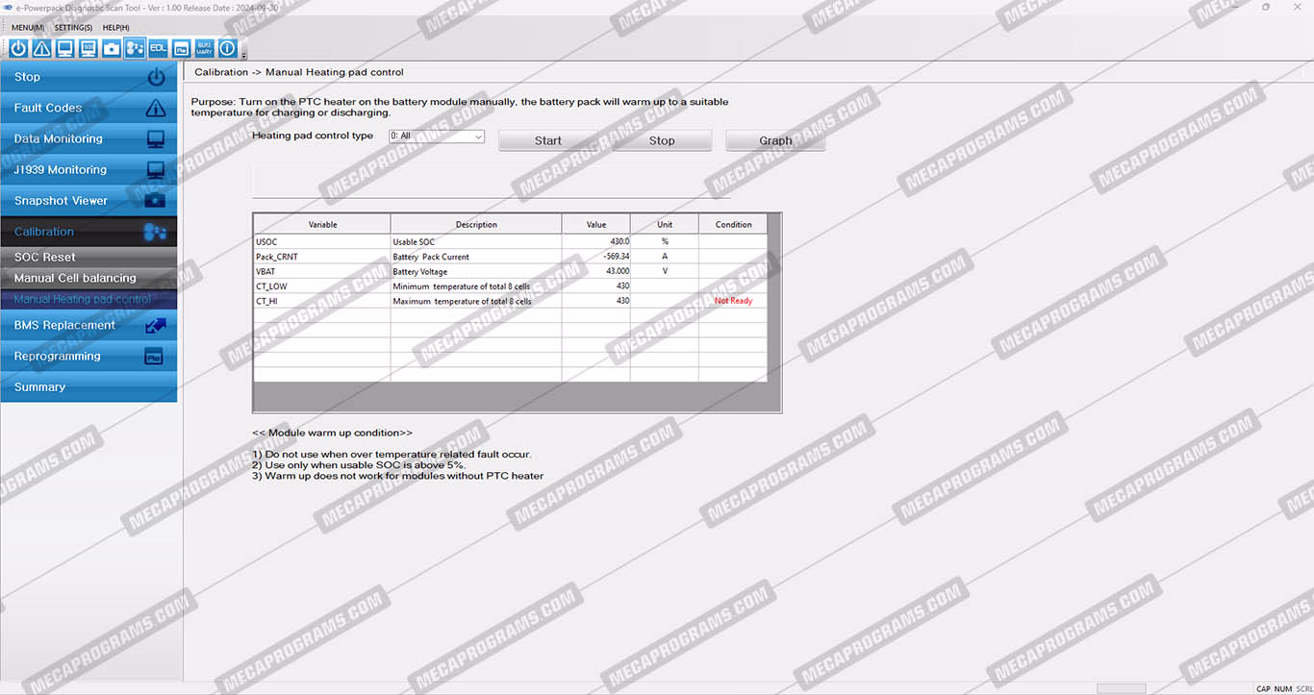
Task: Click the info circle toolbar icon
Action: coord(227,48)
